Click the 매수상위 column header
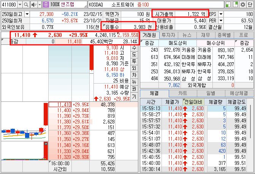255x174 pixels. [215, 43]
